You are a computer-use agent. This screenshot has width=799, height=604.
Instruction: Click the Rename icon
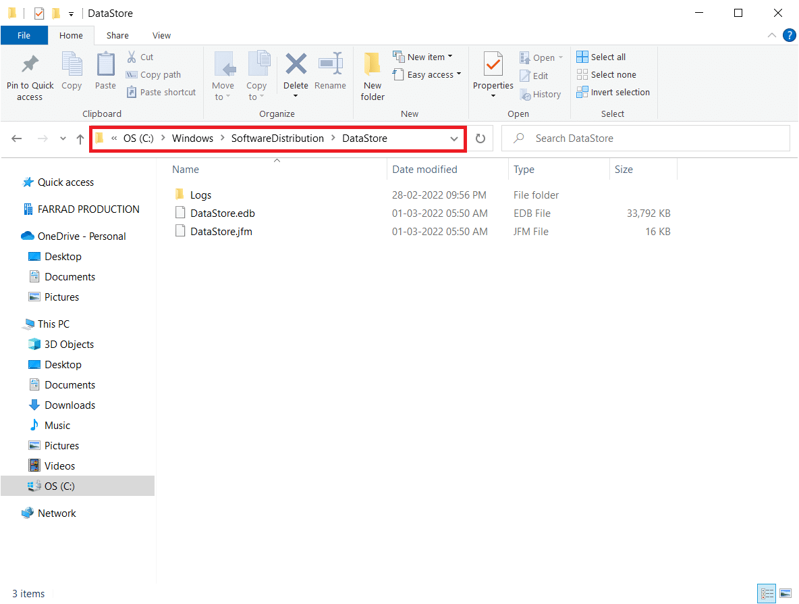click(x=330, y=64)
